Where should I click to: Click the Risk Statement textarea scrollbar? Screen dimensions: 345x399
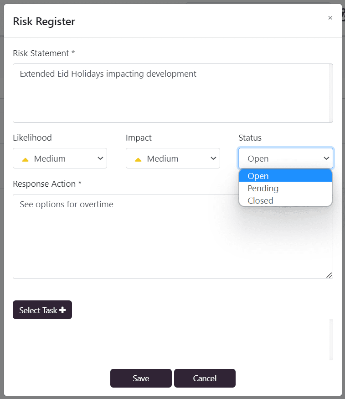[x=331, y=93]
